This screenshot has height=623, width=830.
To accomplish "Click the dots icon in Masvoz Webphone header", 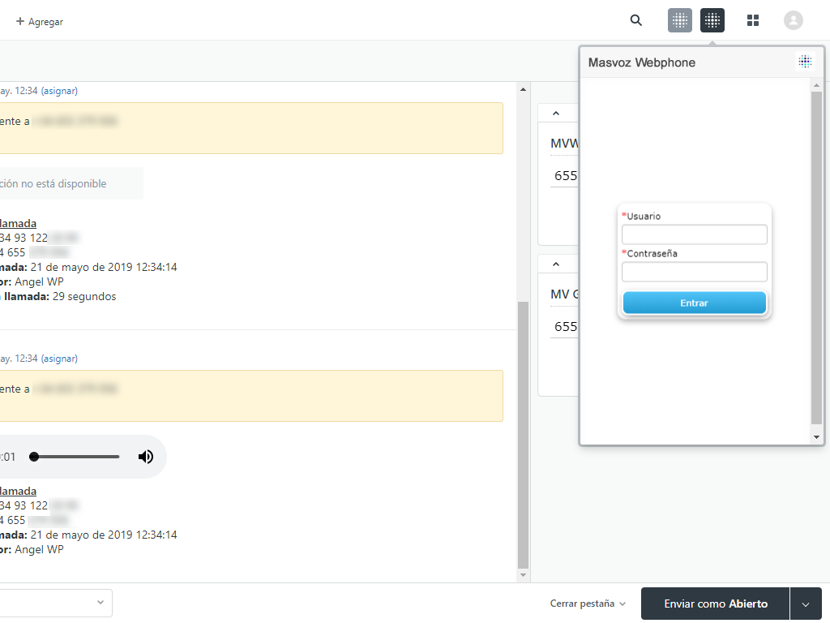I will pos(805,61).
